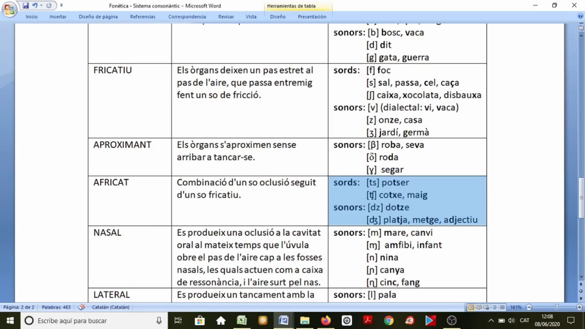Image resolution: width=585 pixels, height=329 pixels.
Task: Open the Office button menu
Action: pyautogui.click(x=9, y=9)
